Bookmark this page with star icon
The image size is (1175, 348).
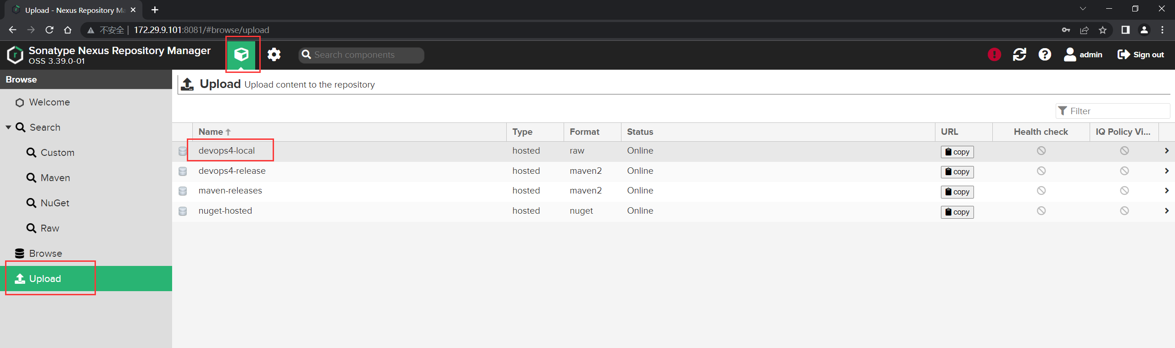point(1102,30)
